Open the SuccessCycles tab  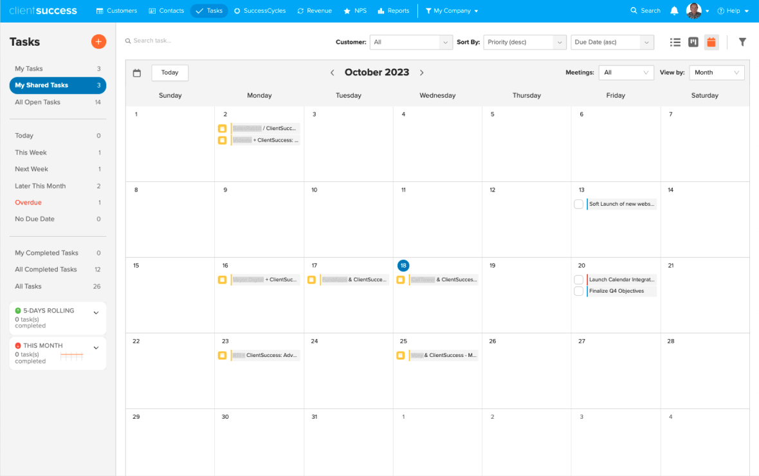click(260, 11)
